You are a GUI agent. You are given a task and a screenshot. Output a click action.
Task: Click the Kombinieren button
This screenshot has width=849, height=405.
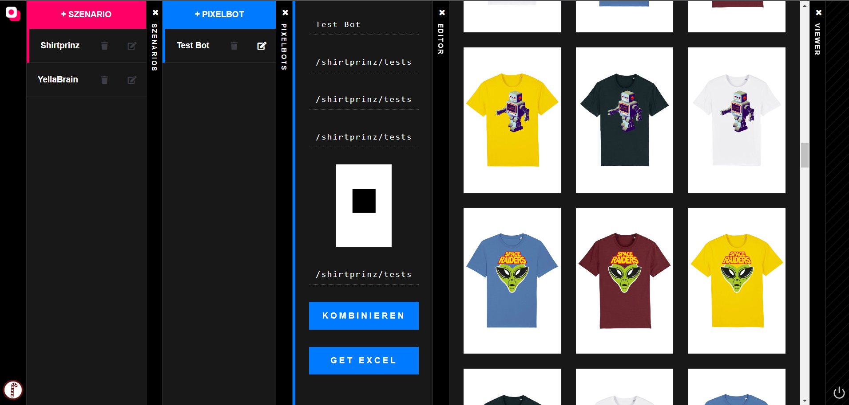[x=364, y=315]
